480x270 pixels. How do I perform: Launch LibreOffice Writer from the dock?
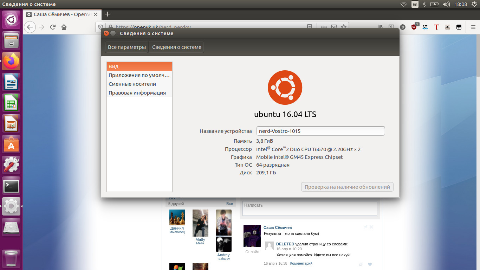[x=12, y=82]
